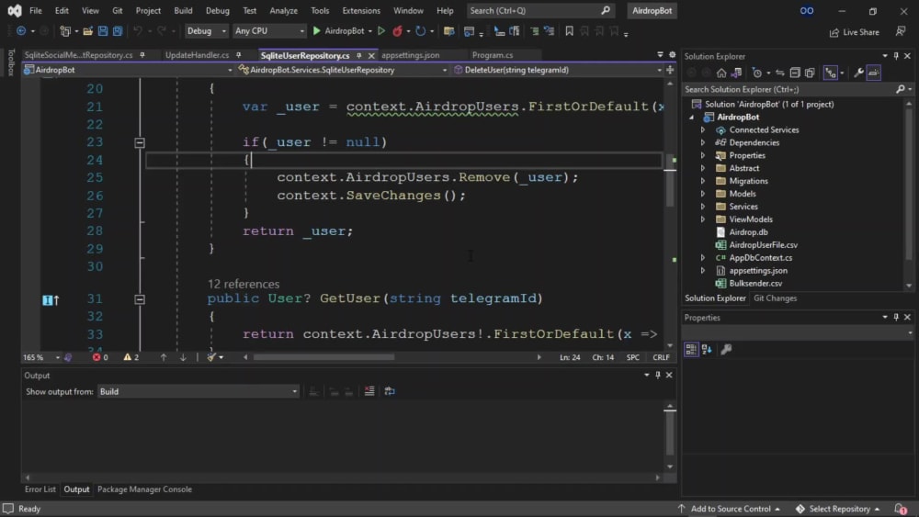Open the Build menu

click(x=183, y=10)
